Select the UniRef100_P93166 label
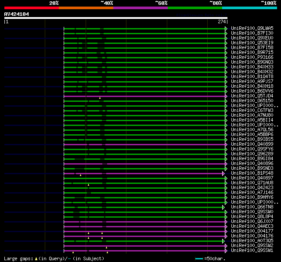Viewport: 281px width, 262px height. tap(252, 57)
